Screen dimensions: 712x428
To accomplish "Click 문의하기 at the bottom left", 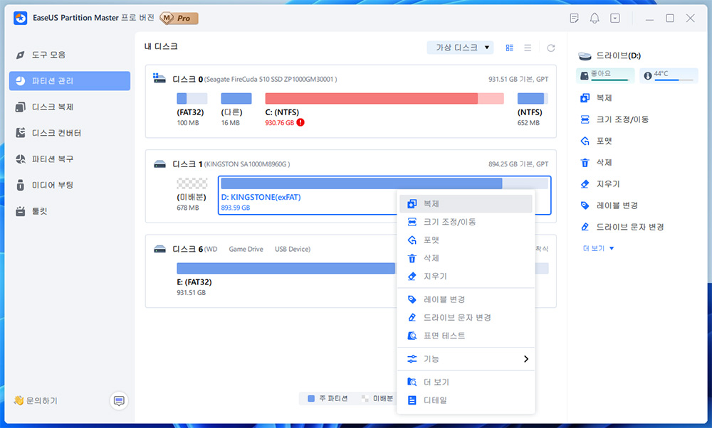I will point(36,401).
